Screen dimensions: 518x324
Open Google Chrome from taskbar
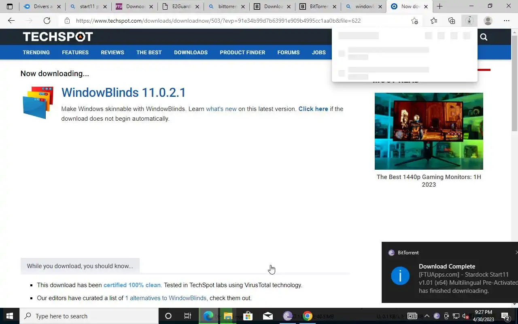pyautogui.click(x=308, y=316)
